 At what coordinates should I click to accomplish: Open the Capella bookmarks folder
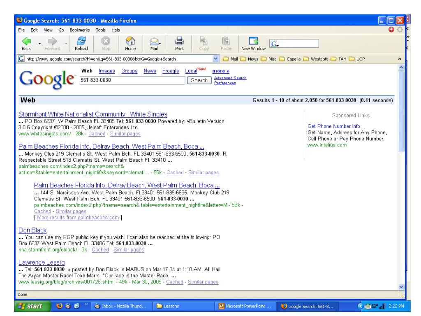290,59
